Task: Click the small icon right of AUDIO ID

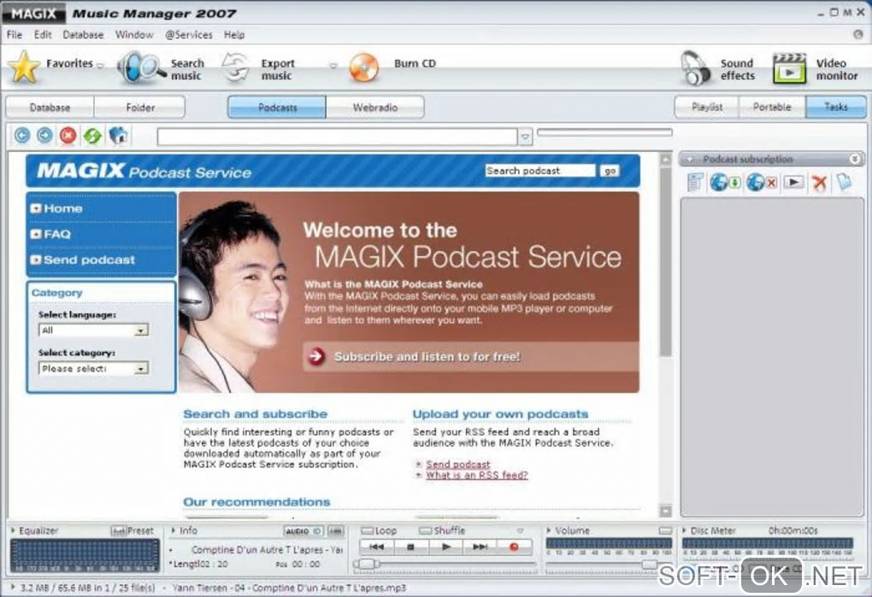Action: pos(335,531)
